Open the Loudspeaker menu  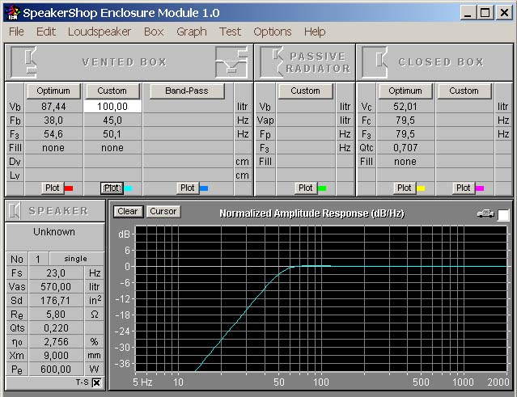[x=100, y=32]
